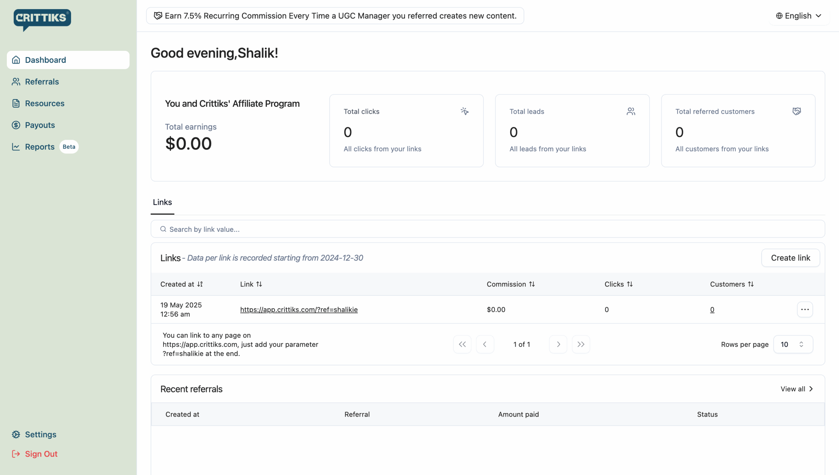The width and height of the screenshot is (839, 475).
Task: Open the Payouts page
Action: pos(68,125)
